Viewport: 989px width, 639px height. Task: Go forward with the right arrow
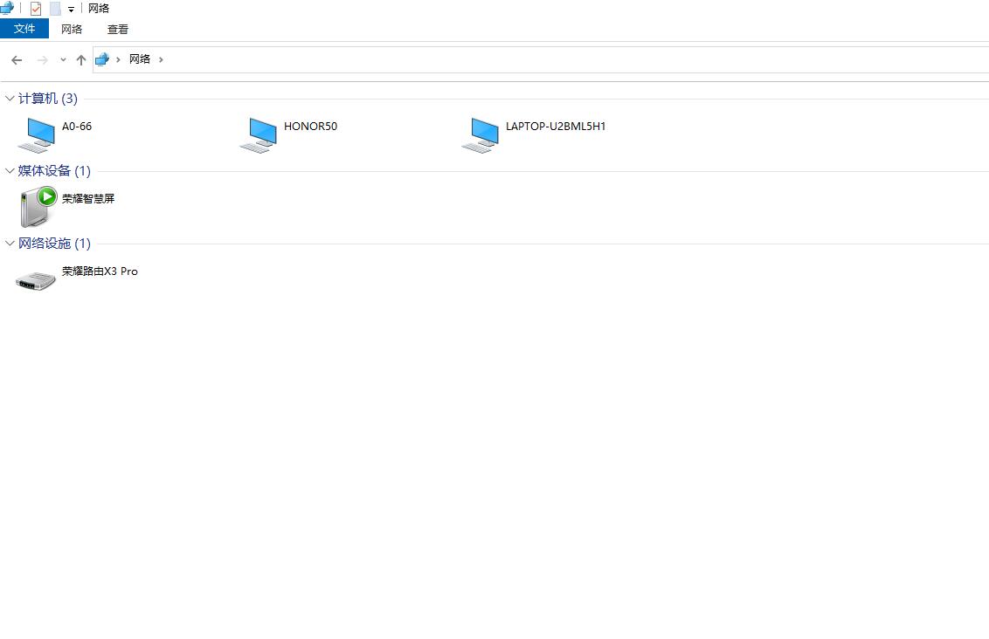42,60
